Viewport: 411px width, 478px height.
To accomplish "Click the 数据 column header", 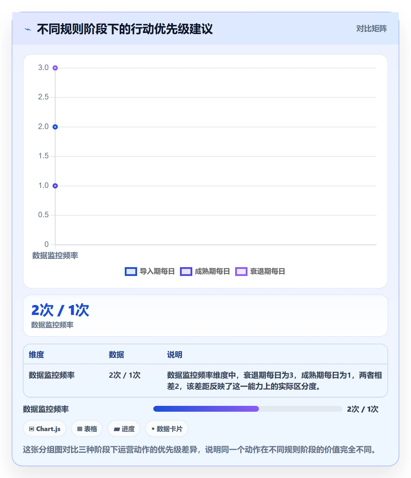I will tap(117, 355).
